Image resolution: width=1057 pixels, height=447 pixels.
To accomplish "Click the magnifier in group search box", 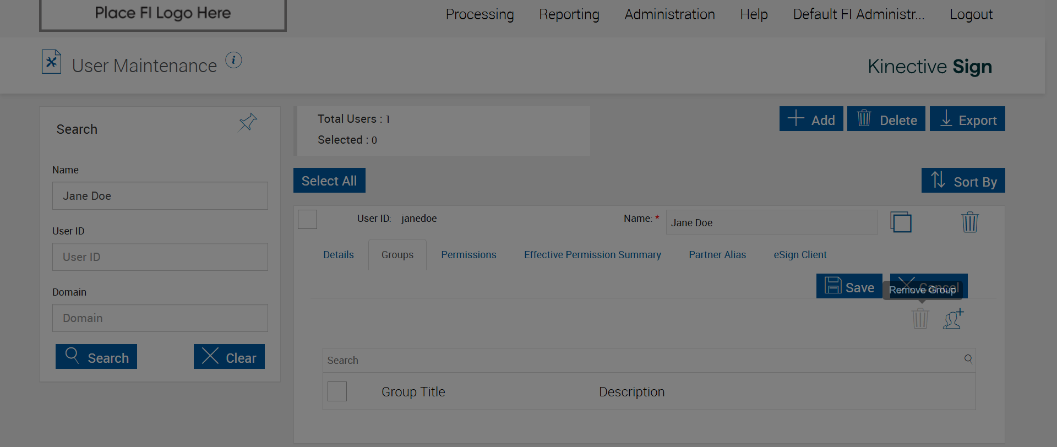I will [968, 359].
